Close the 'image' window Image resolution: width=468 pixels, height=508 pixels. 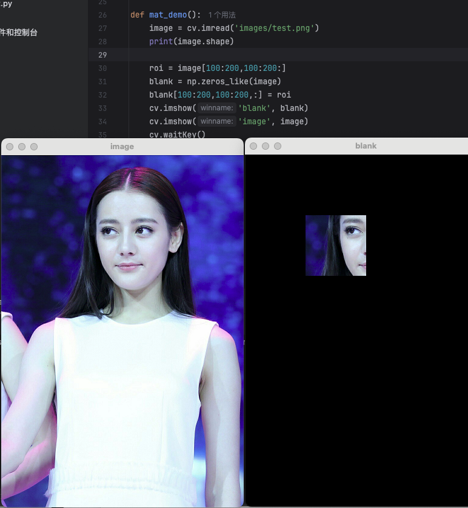10,147
